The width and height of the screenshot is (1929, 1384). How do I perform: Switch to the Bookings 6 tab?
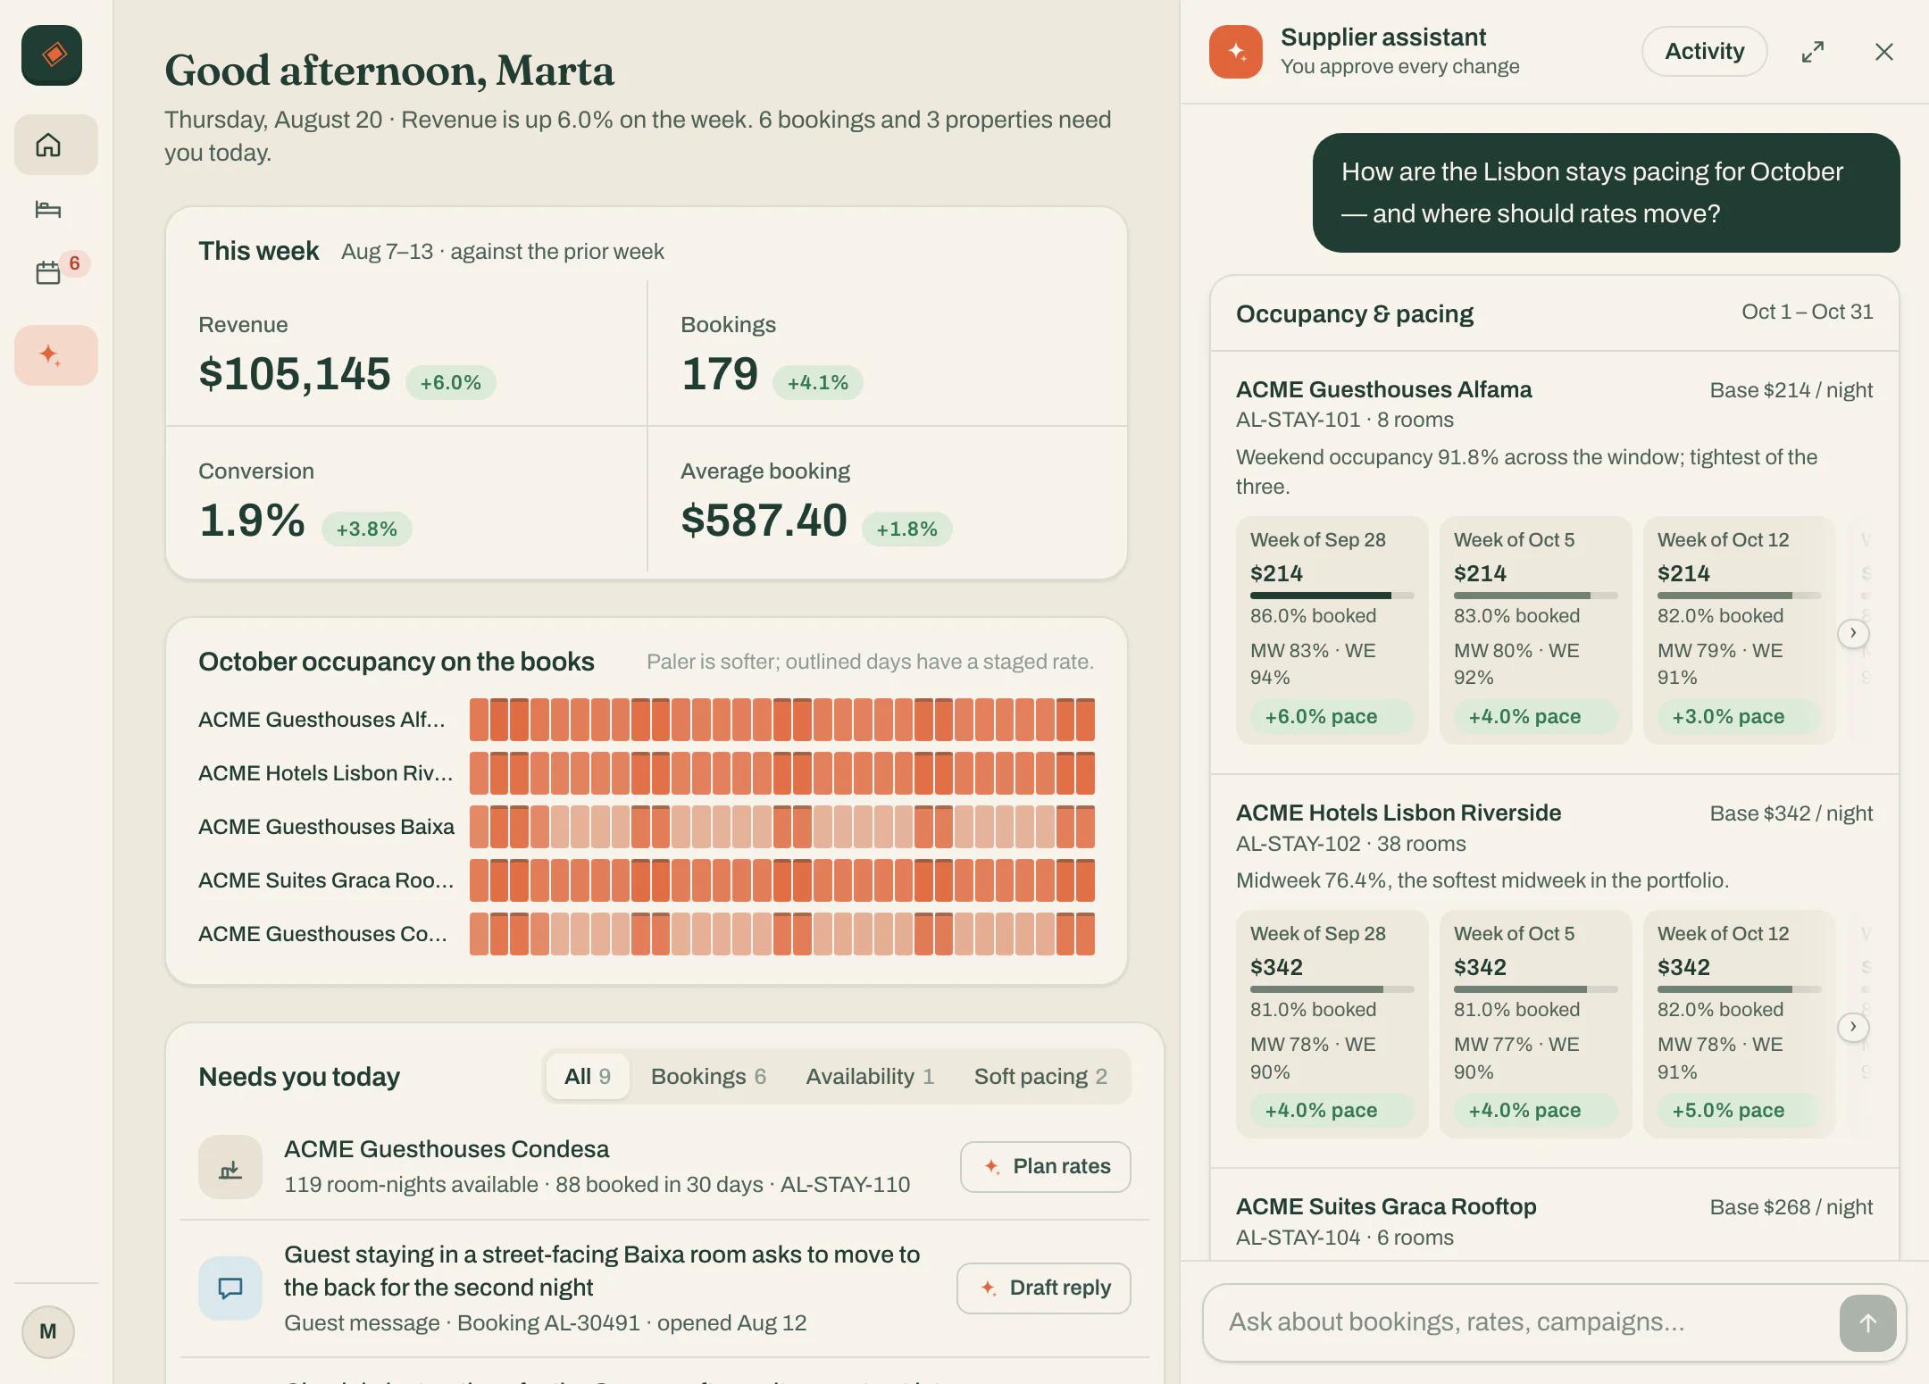click(708, 1076)
